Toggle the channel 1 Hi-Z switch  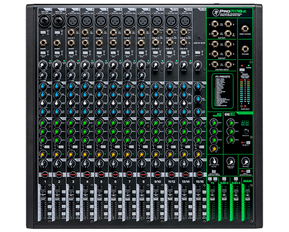click(x=43, y=33)
